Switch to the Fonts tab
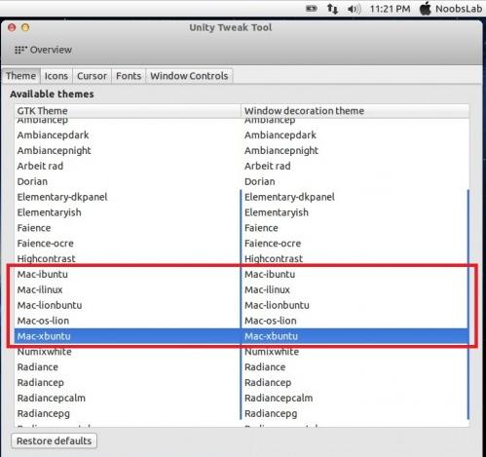Screen dimensions: 486x457 coord(129,76)
